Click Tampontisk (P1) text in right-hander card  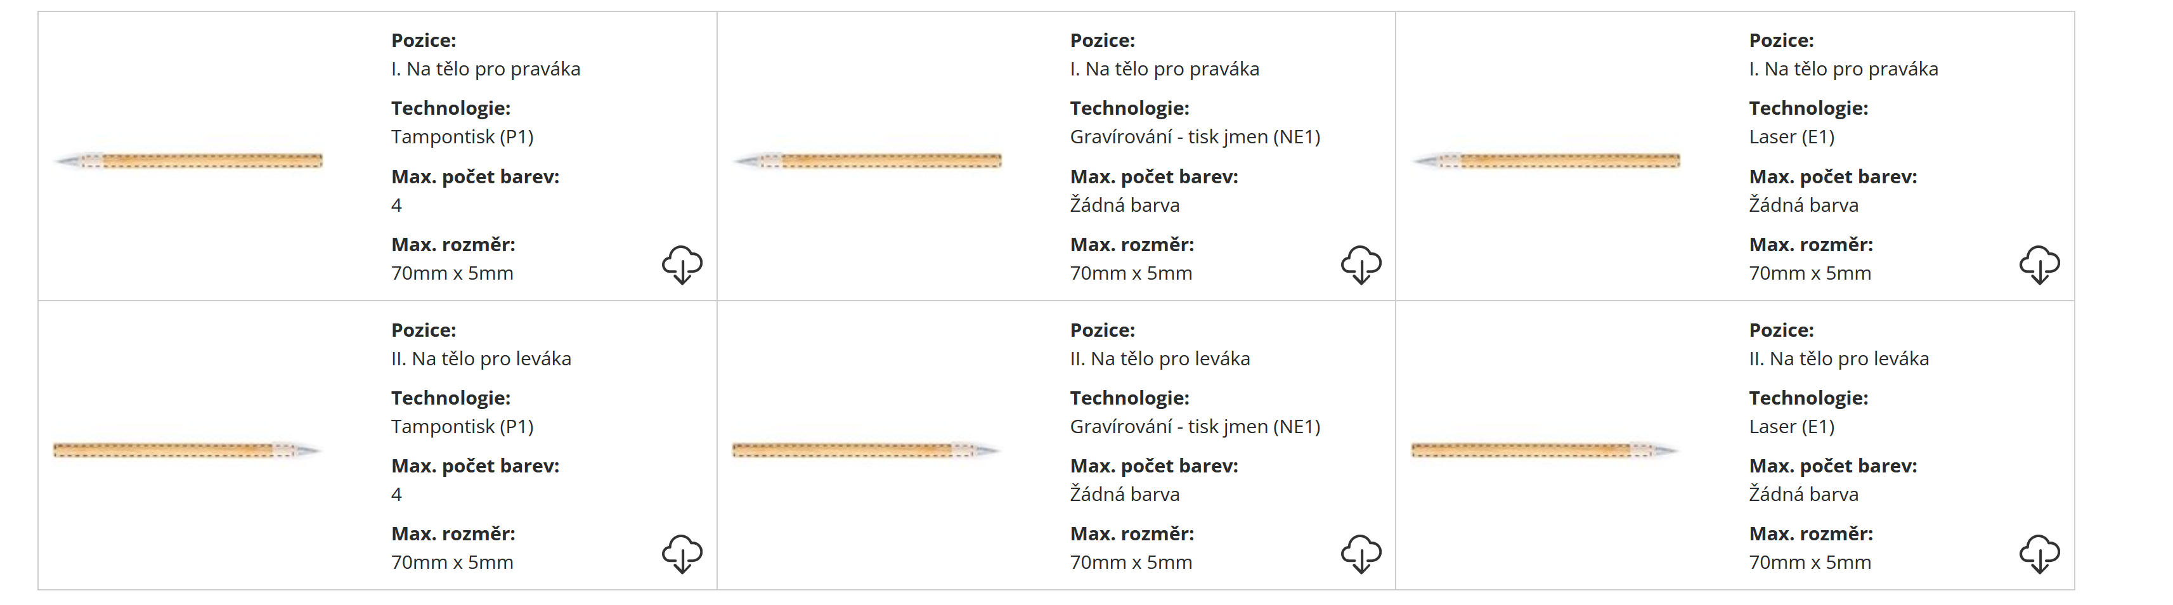click(462, 137)
